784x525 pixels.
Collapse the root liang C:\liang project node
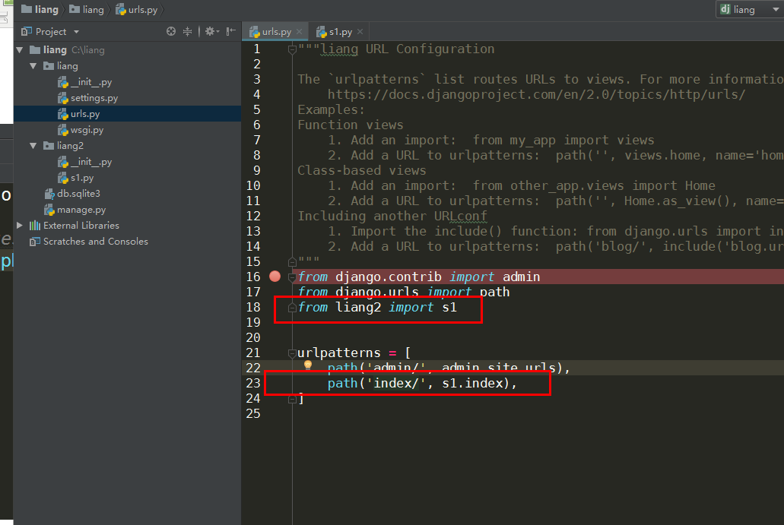click(x=20, y=50)
